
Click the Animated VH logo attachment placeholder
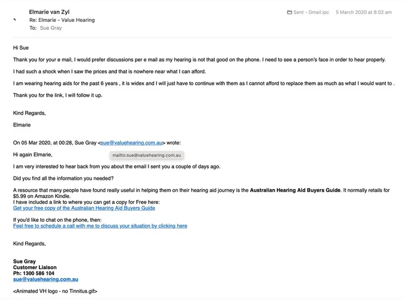point(55,291)
